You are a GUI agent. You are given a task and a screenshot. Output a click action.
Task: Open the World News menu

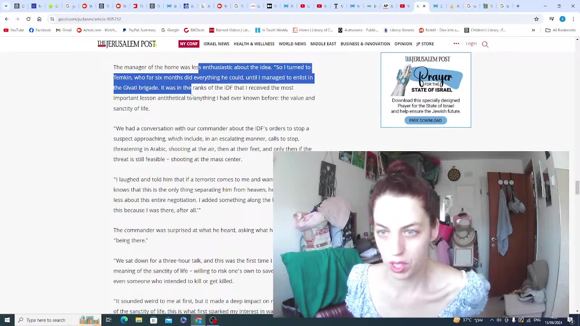coord(292,44)
